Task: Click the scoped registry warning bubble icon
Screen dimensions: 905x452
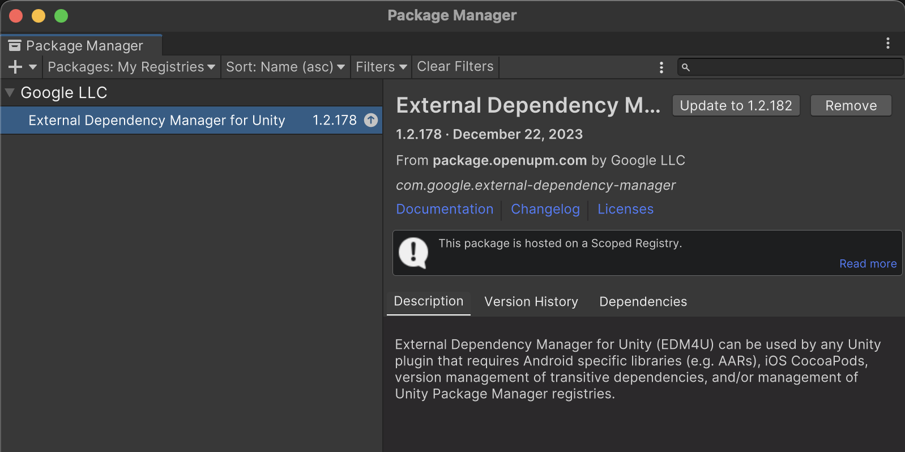Action: [x=413, y=253]
